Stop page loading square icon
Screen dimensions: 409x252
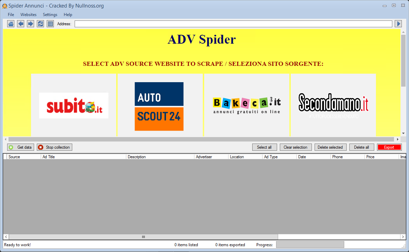[x=50, y=24]
